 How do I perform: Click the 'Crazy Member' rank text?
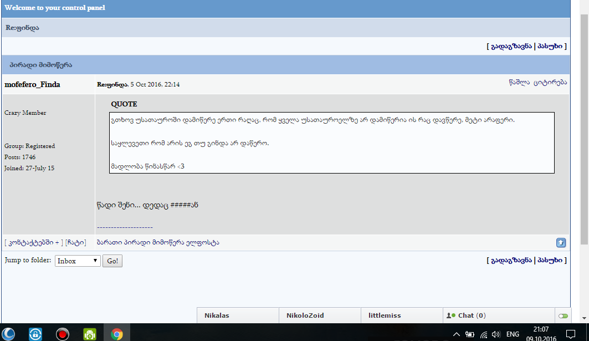[25, 113]
